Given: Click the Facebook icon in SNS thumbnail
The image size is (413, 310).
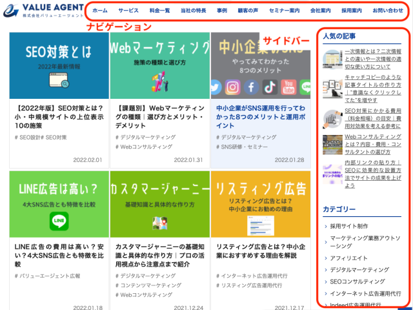Looking at the screenshot, I should tap(251, 87).
